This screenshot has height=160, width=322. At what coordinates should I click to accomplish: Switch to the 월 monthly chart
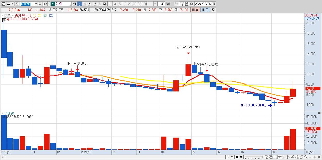84,4
